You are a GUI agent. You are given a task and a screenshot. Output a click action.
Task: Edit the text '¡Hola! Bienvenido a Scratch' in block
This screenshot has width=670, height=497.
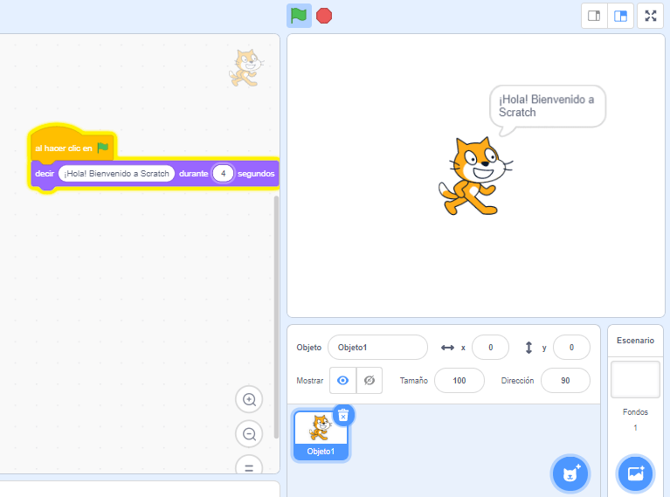tap(117, 174)
